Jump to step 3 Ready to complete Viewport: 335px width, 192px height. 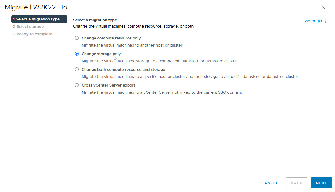[x=32, y=34]
